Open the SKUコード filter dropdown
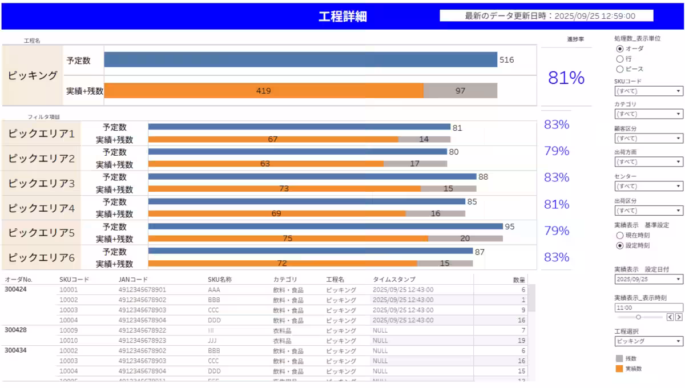Viewport: 685px width, 388px height. [648, 91]
